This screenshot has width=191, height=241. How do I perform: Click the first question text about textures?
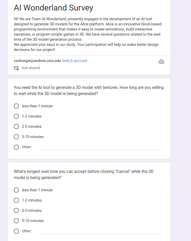click(89, 90)
